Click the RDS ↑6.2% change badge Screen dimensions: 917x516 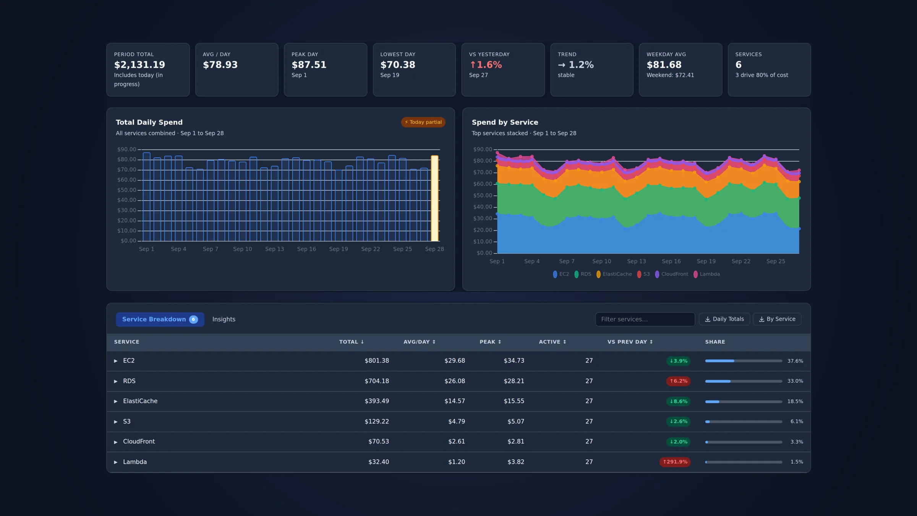(x=678, y=381)
